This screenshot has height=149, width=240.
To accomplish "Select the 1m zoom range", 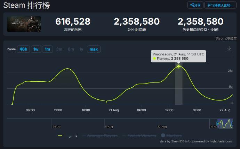I will tap(47, 49).
